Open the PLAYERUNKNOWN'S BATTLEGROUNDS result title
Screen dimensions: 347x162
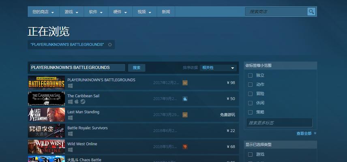coord(101,80)
